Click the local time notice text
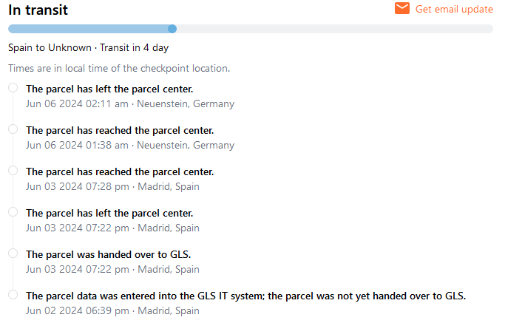Image resolution: width=505 pixels, height=323 pixels. coord(119,68)
